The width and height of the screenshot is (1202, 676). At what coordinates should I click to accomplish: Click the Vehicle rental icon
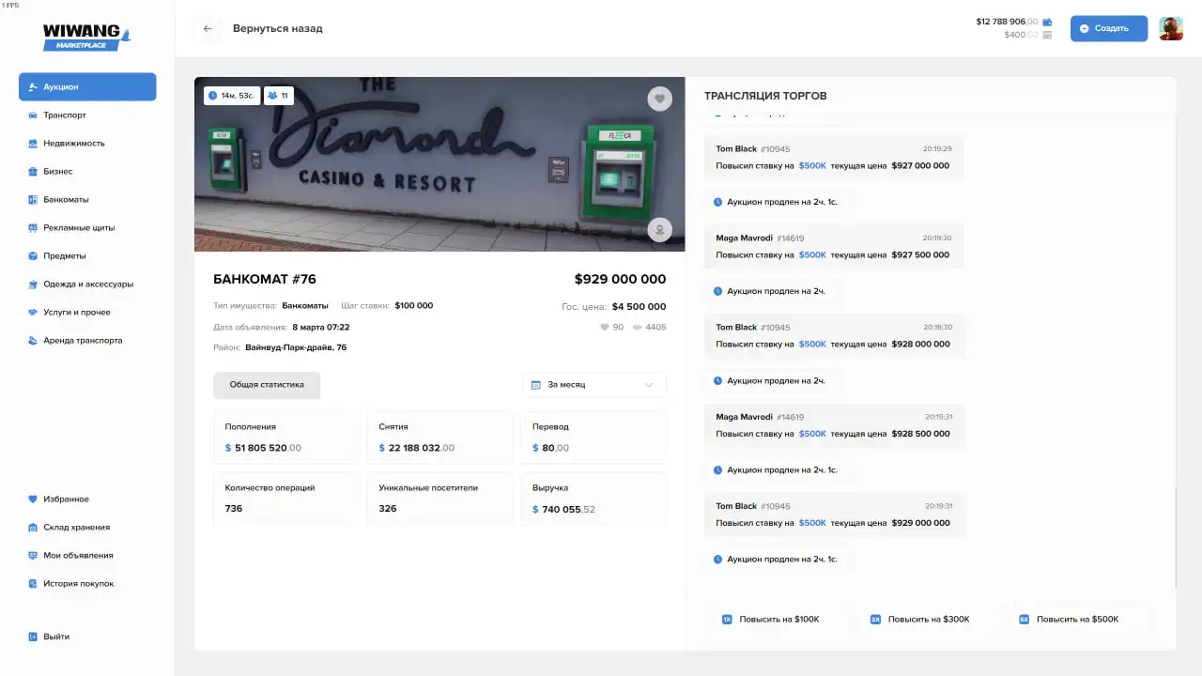click(x=33, y=341)
